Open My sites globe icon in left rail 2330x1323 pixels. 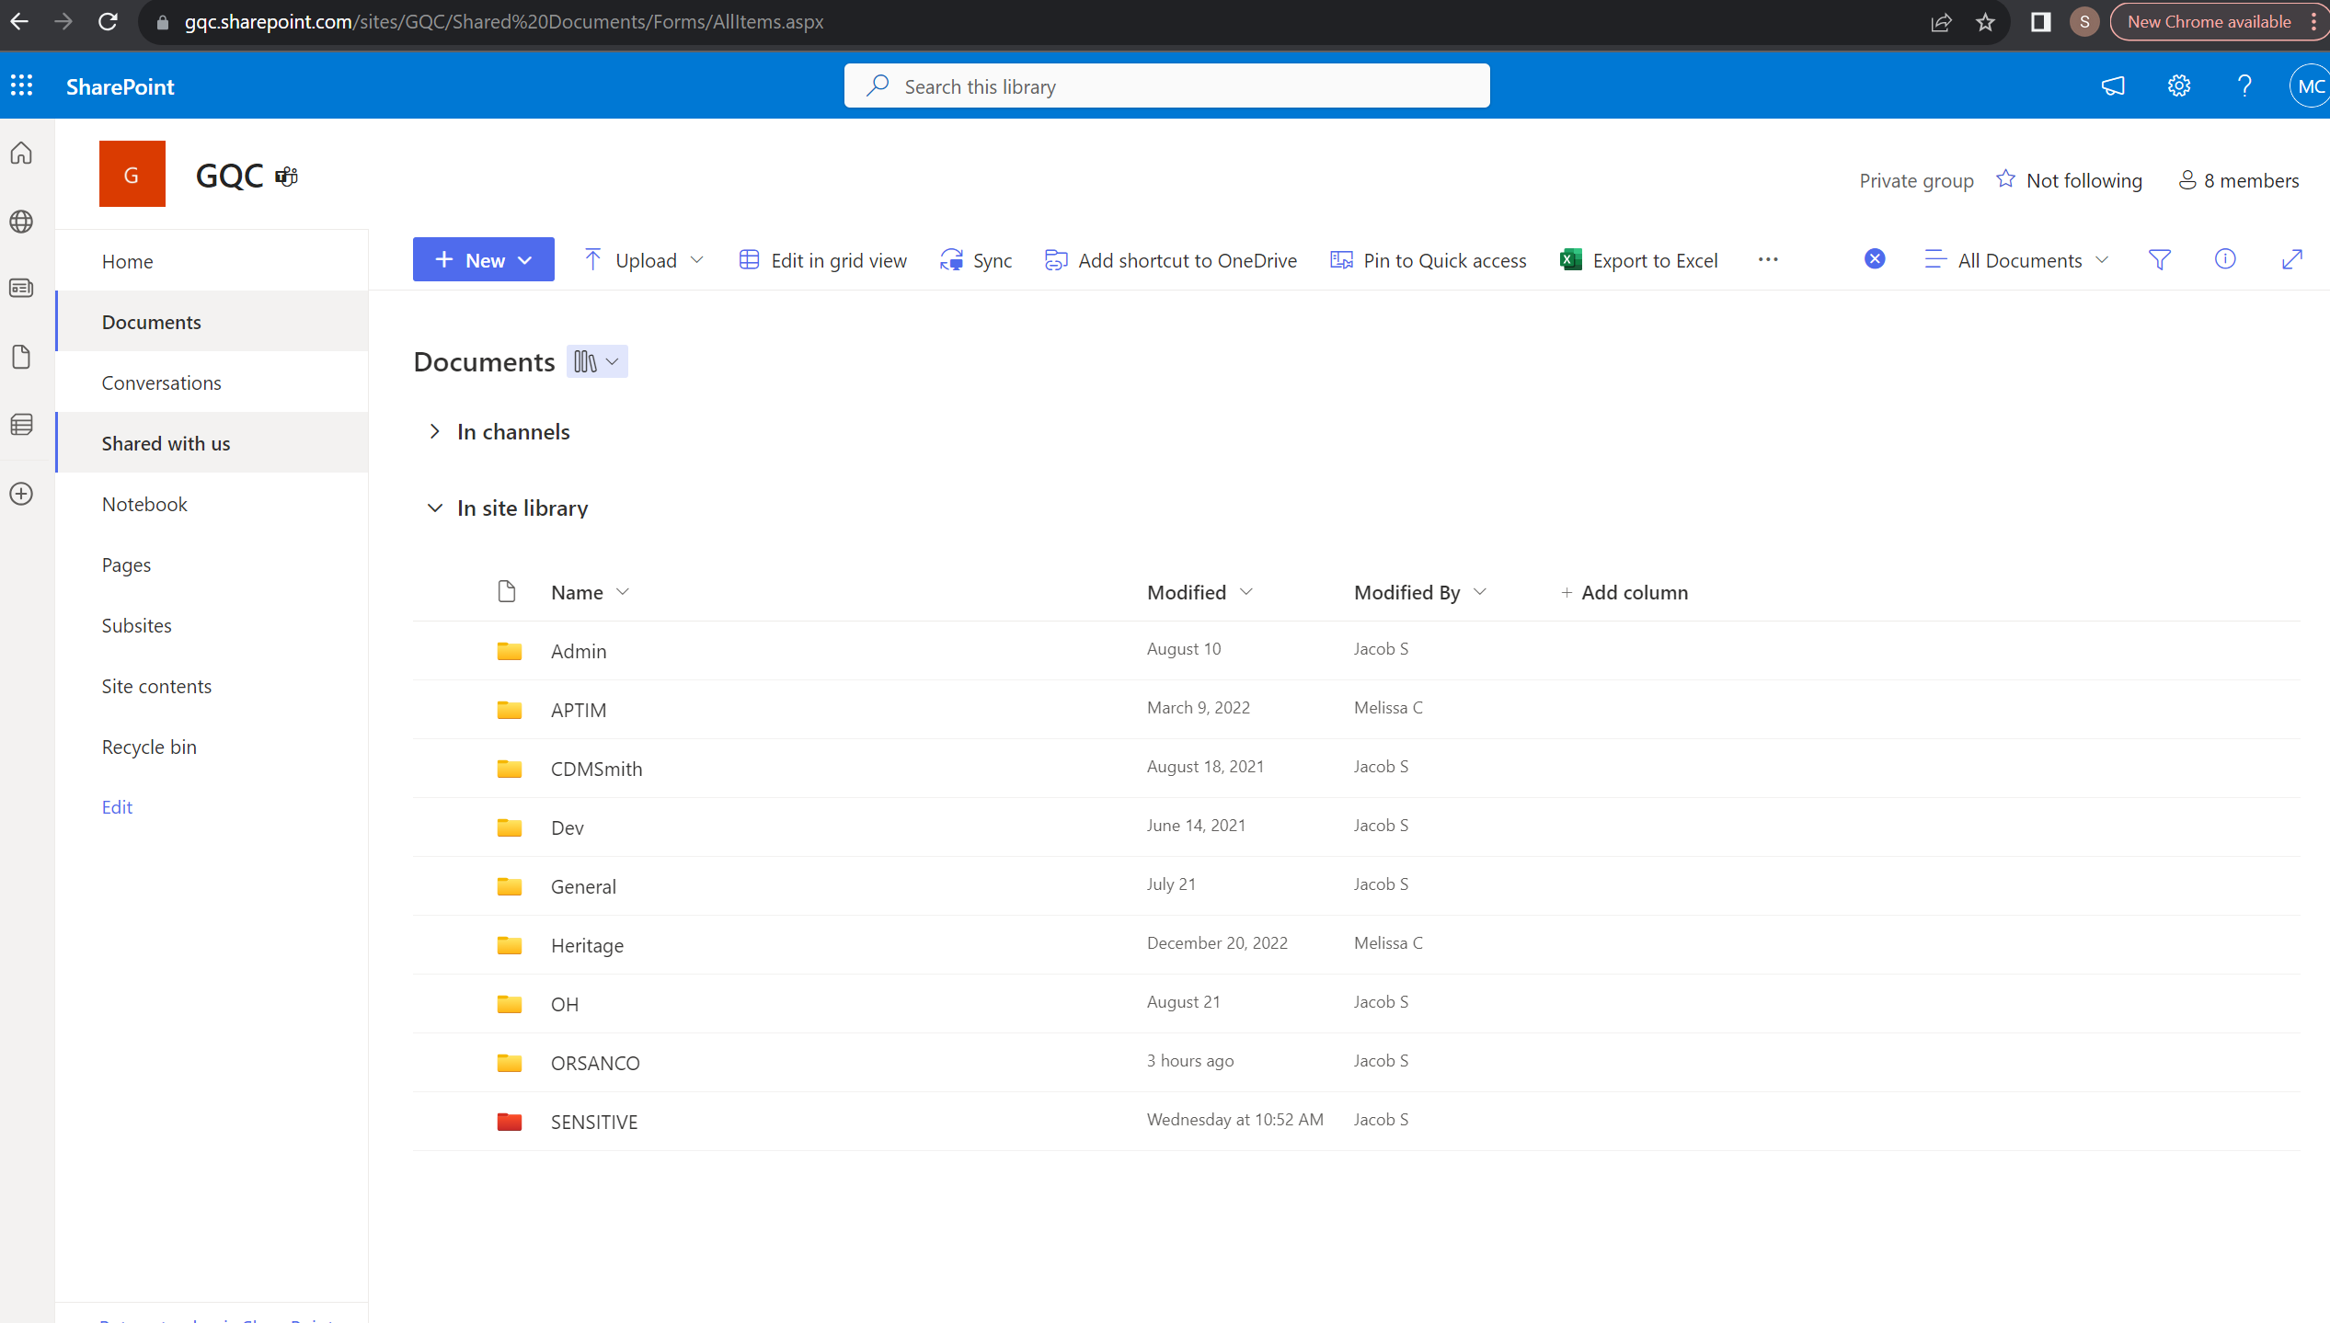[22, 222]
